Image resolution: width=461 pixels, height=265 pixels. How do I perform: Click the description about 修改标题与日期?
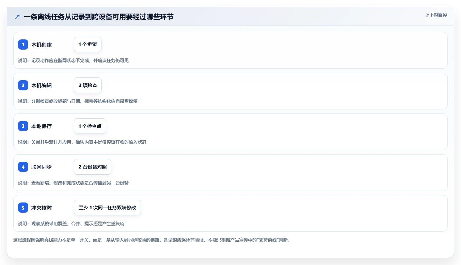tap(78, 101)
